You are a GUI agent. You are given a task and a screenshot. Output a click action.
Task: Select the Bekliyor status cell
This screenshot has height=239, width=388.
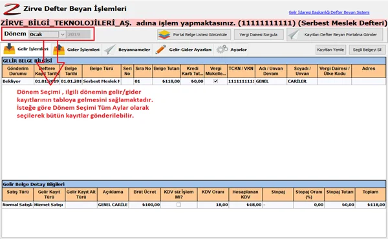coord(18,81)
